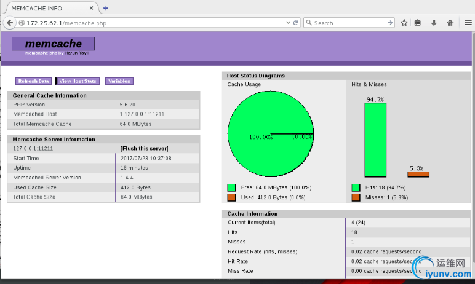The width and height of the screenshot is (475, 284).
Task: Go to the browser home icon
Action: point(450,23)
